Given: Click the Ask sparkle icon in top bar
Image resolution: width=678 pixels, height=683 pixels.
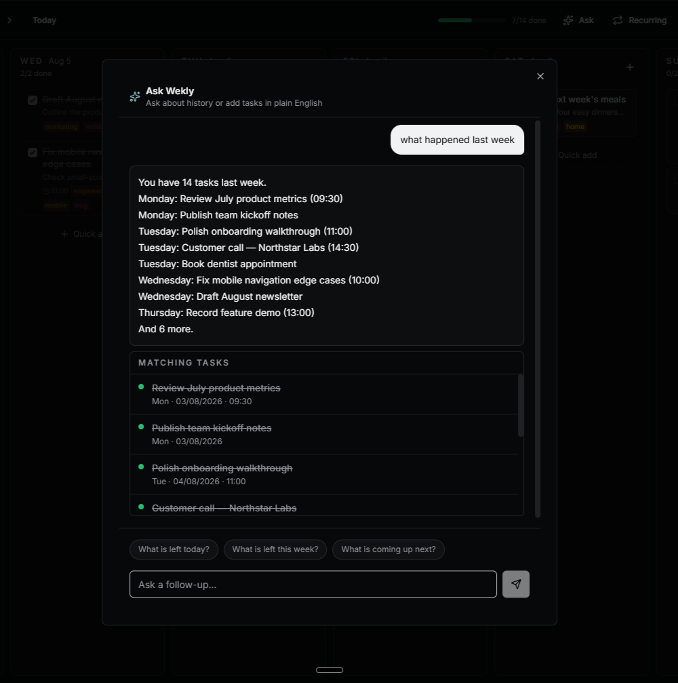Looking at the screenshot, I should pos(568,20).
